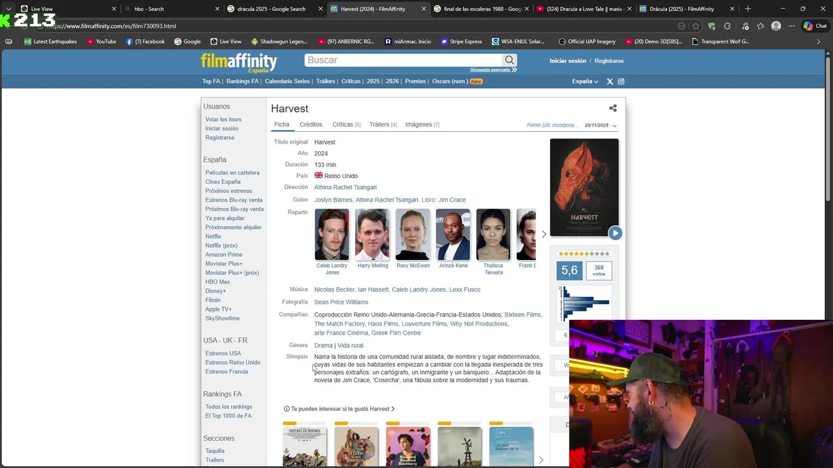Add page to favorites star icon

tap(696, 26)
